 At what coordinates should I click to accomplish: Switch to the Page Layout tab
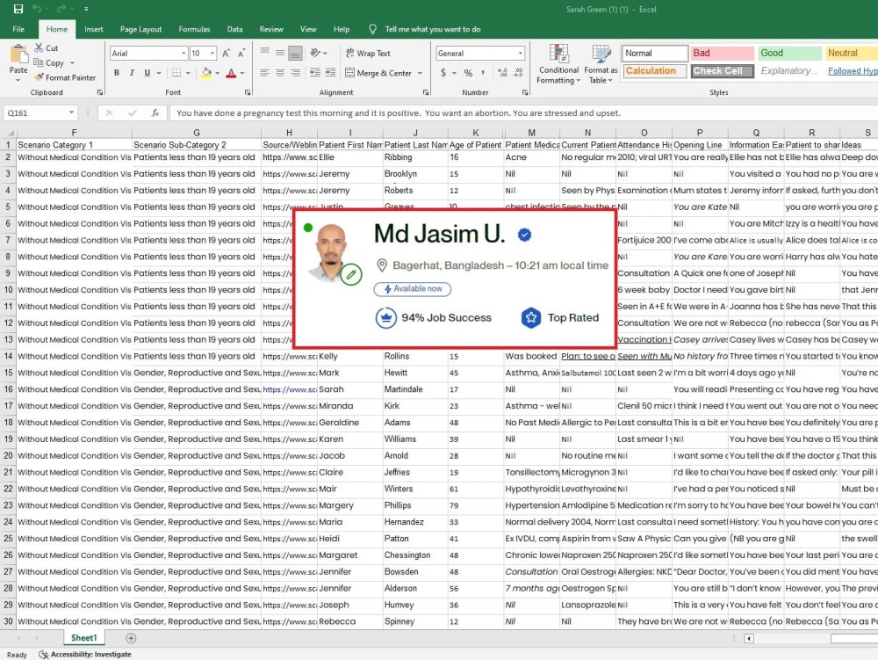pos(140,29)
